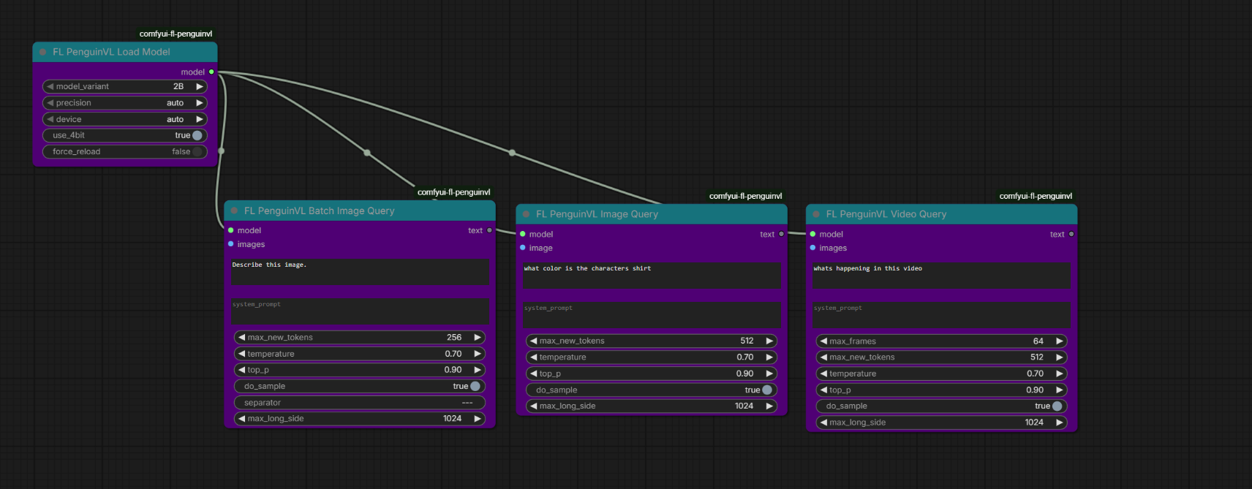
Task: Click comfyui-fl-penguinvl badge above Batch Image Query
Action: tap(453, 192)
